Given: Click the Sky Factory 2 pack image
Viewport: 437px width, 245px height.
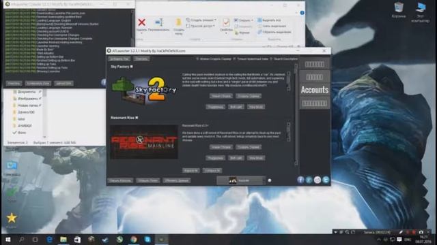Looking at the screenshot, I should 144,91.
